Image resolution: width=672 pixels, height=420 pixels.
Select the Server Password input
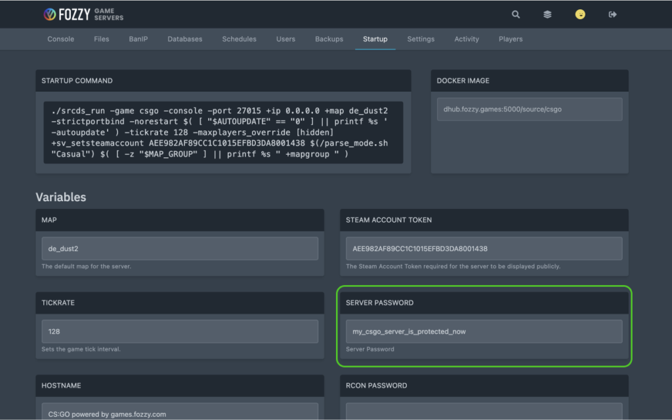pos(484,331)
